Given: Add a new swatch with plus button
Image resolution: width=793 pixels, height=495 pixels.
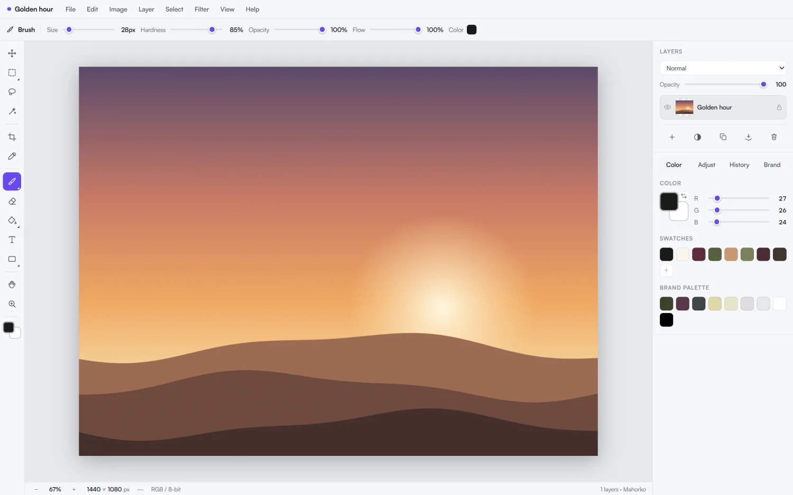Looking at the screenshot, I should pos(666,270).
